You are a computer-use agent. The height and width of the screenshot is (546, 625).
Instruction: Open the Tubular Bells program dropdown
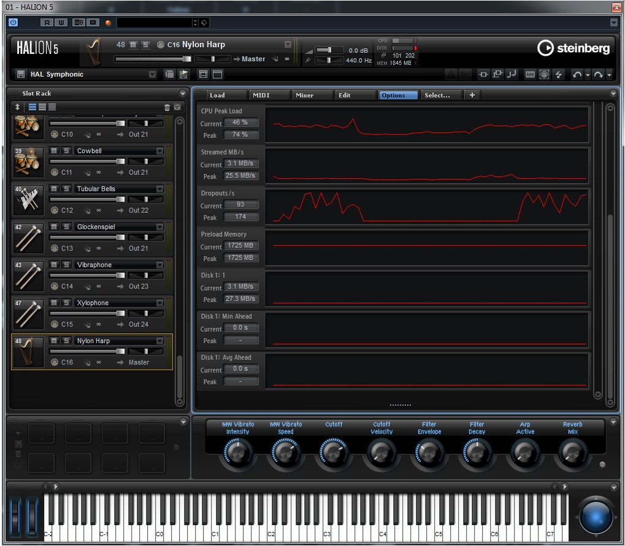tap(159, 189)
